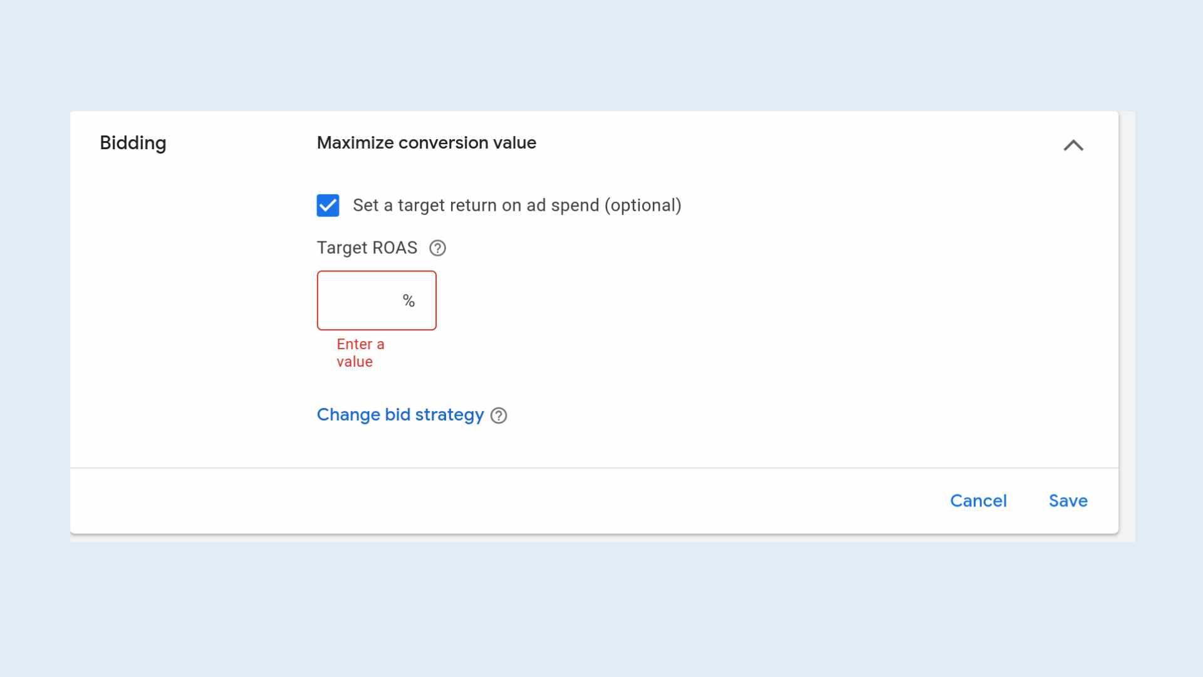Image resolution: width=1203 pixels, height=677 pixels.
Task: Uncheck the target return on ad spend checkbox
Action: pos(328,206)
